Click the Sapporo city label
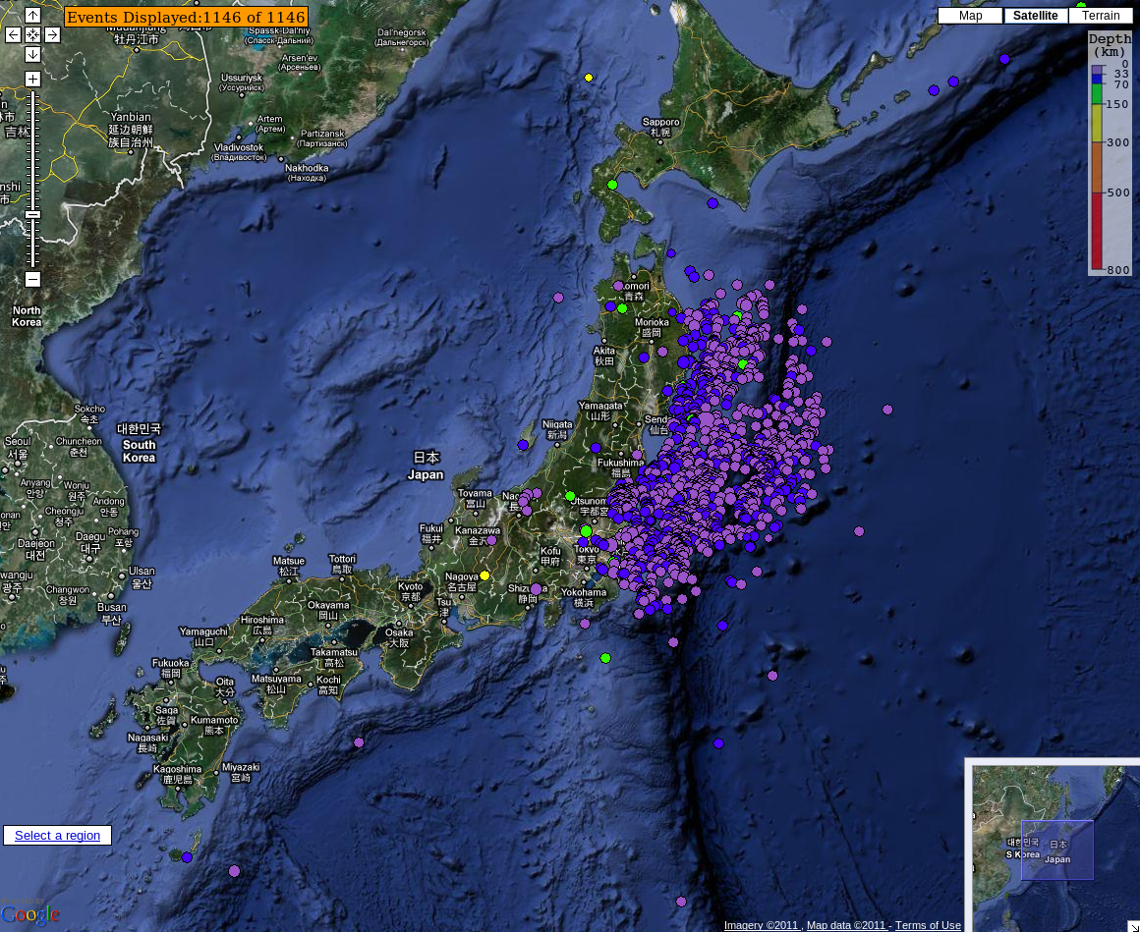 click(x=660, y=127)
